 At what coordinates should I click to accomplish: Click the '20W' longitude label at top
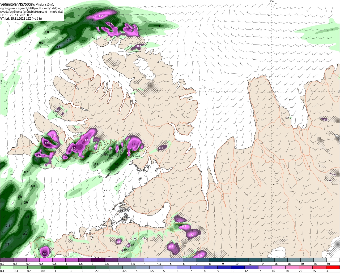coord(271,1)
